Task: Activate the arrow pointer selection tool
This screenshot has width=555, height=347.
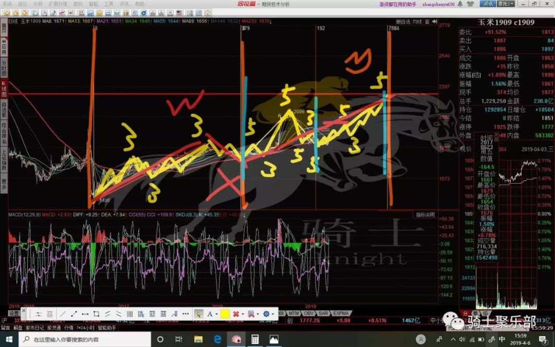Action: (x=198, y=314)
